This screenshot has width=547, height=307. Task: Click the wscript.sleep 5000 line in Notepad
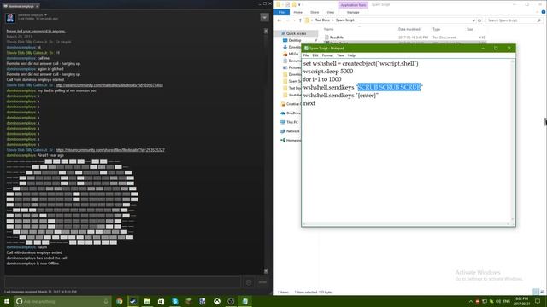(328, 72)
